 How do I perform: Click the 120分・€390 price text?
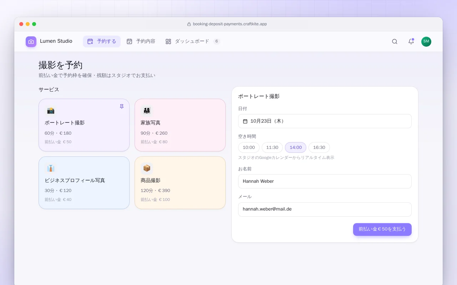click(x=156, y=191)
